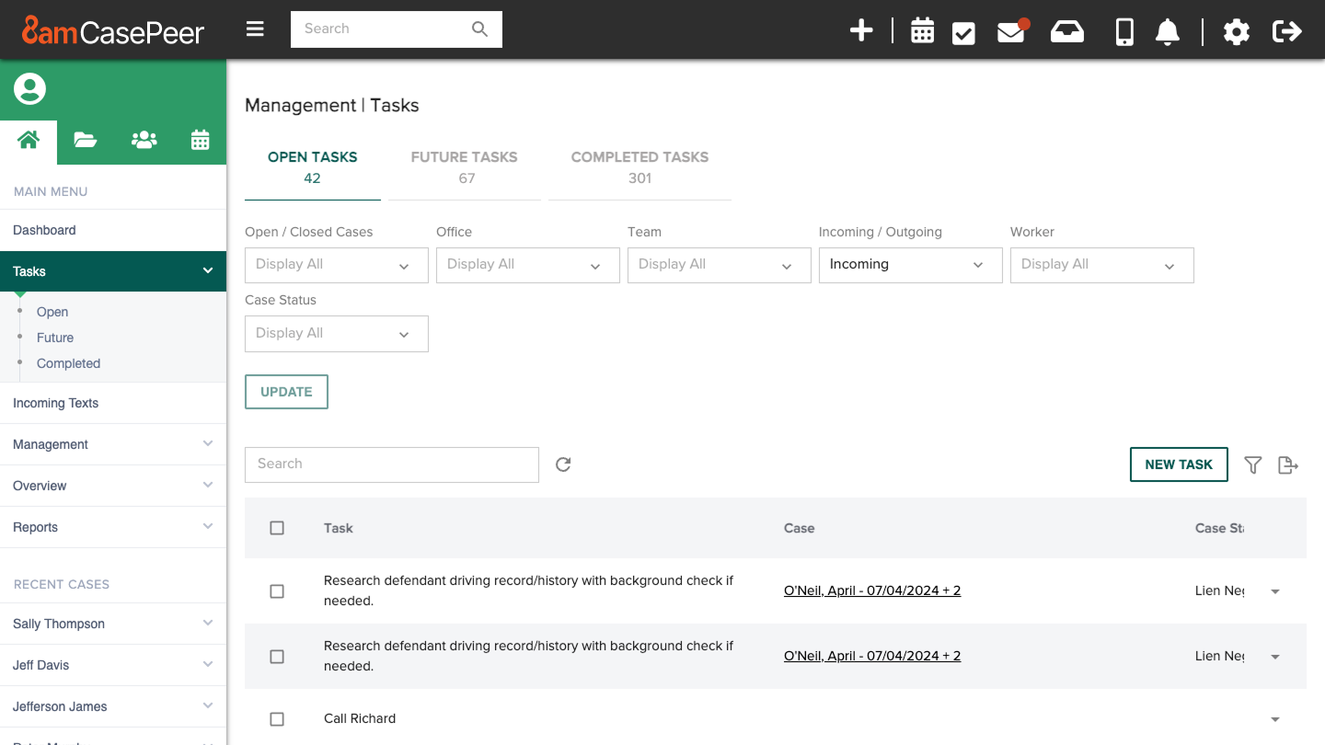This screenshot has height=745, width=1325.
Task: Open the settings gear icon
Action: (1236, 32)
